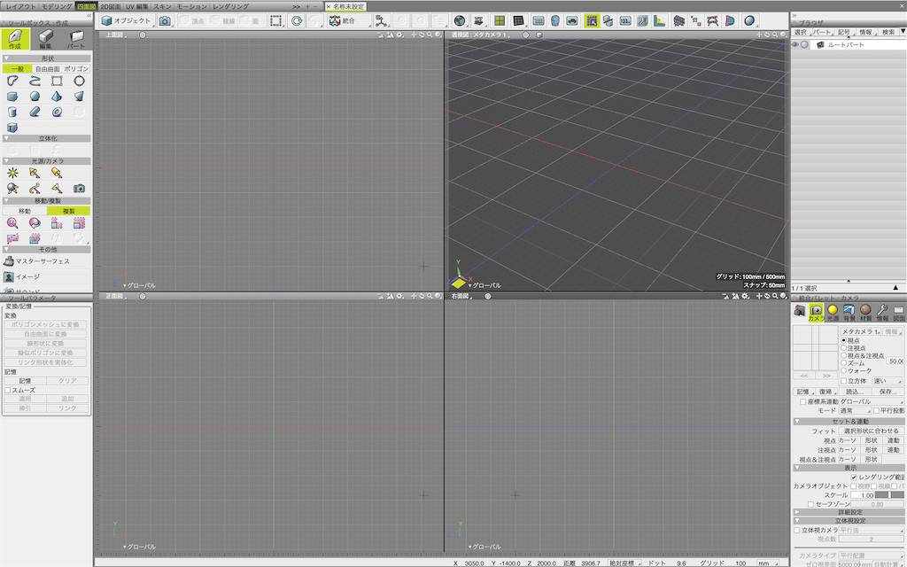Expand the 詳細設定 section
This screenshot has height=567, width=907.
(x=797, y=512)
